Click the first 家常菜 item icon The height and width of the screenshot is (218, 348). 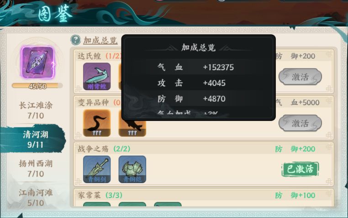coord(97,204)
